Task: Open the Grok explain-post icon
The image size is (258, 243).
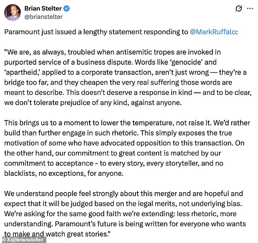Action: coord(238,9)
